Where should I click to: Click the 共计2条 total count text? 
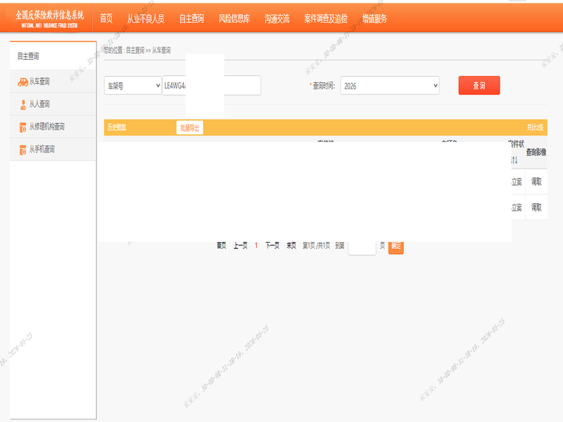click(x=535, y=127)
